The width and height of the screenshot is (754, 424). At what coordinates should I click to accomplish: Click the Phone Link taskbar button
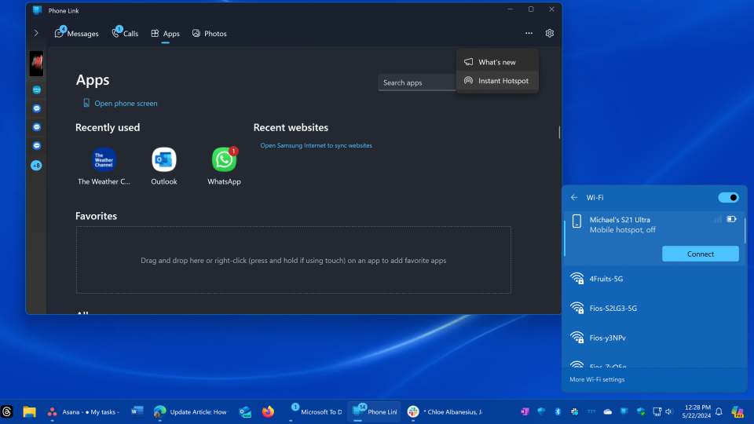[x=374, y=411]
